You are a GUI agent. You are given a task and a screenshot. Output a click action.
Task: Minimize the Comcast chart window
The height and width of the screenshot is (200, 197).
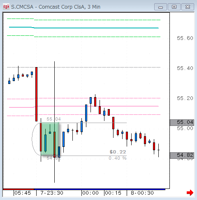click(x=160, y=7)
